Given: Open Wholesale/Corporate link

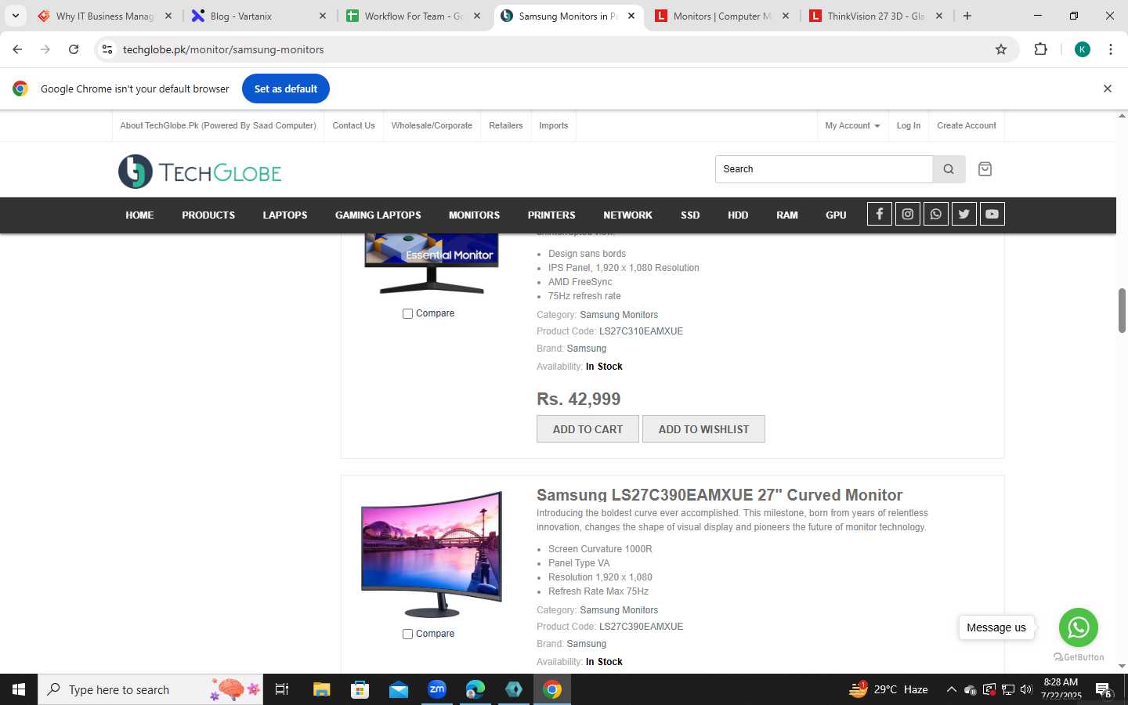Looking at the screenshot, I should (x=432, y=125).
